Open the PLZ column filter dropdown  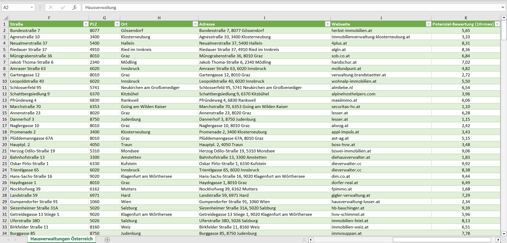pyautogui.click(x=117, y=24)
